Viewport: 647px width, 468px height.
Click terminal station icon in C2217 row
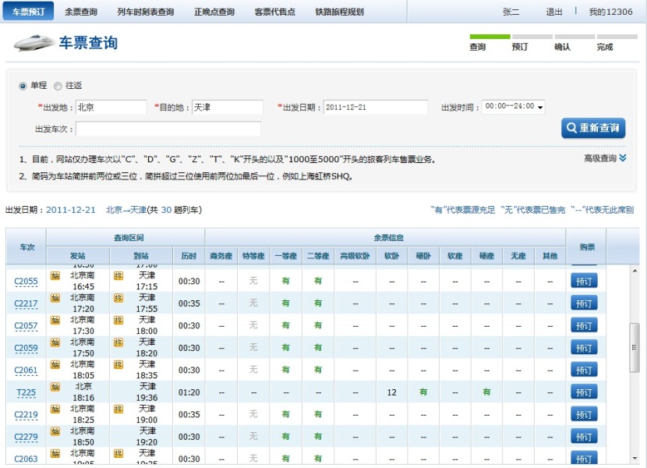[x=118, y=298]
